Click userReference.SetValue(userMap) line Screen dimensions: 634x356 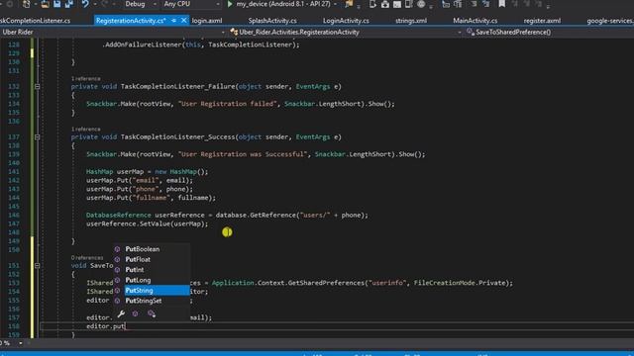pos(148,223)
